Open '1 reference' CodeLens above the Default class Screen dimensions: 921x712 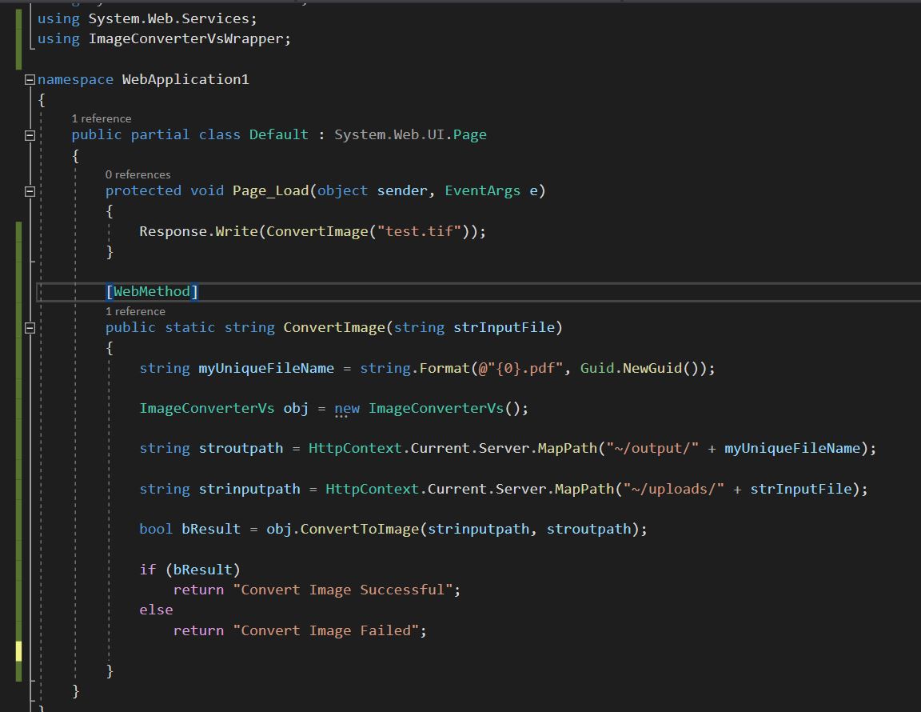click(x=101, y=118)
